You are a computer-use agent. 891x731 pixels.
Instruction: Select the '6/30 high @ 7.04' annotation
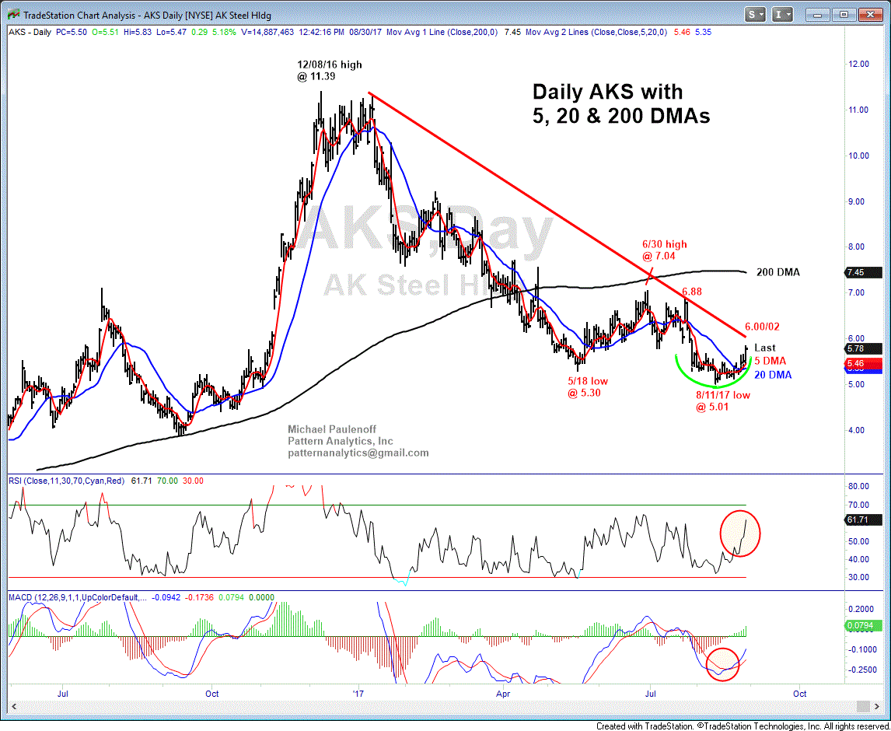tap(664, 250)
